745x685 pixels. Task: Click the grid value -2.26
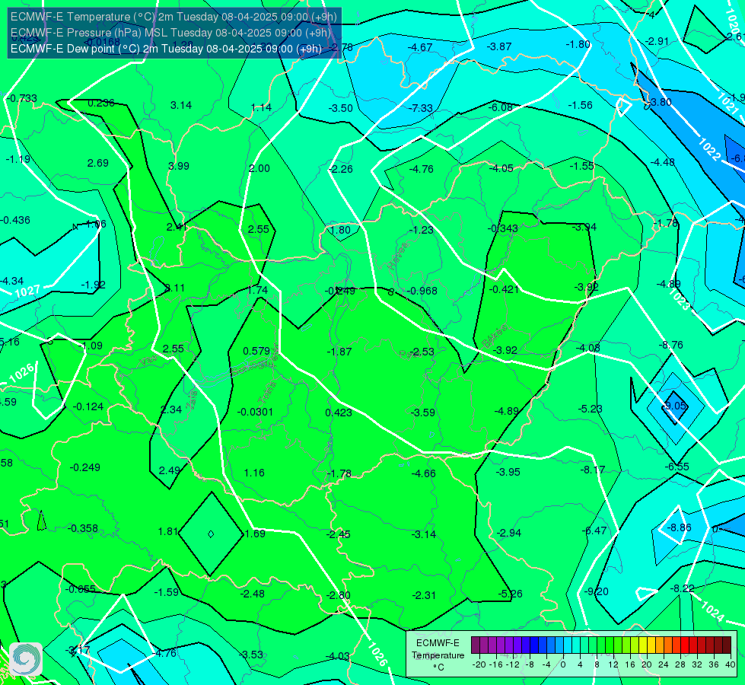(x=341, y=169)
